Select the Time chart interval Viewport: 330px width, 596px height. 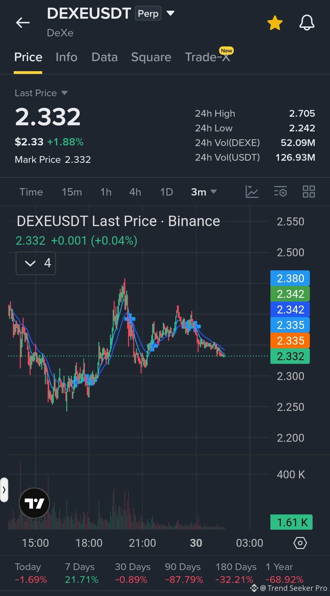31,192
